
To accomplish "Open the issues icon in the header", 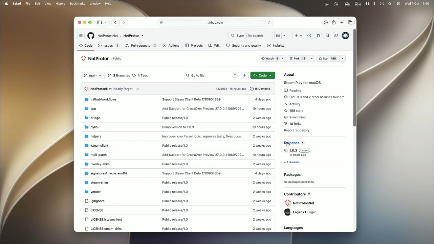I will pyautogui.click(x=309, y=35).
